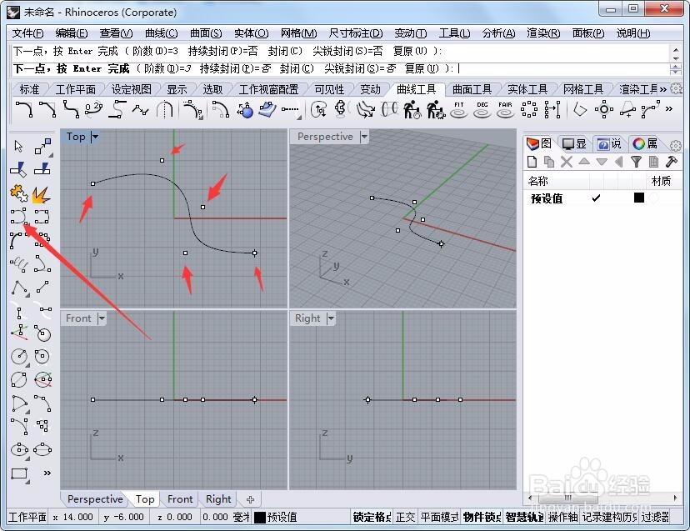
Task: Click the 阶数(D)=3 command option
Action: click(167, 68)
